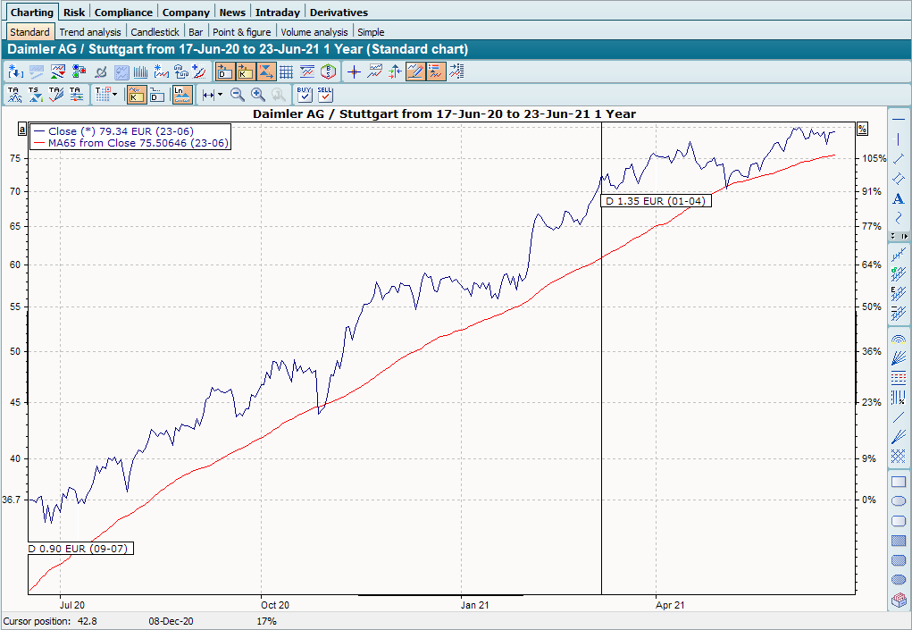Zoom in with the magnifier plus icon
The width and height of the screenshot is (912, 630).
pos(258,94)
